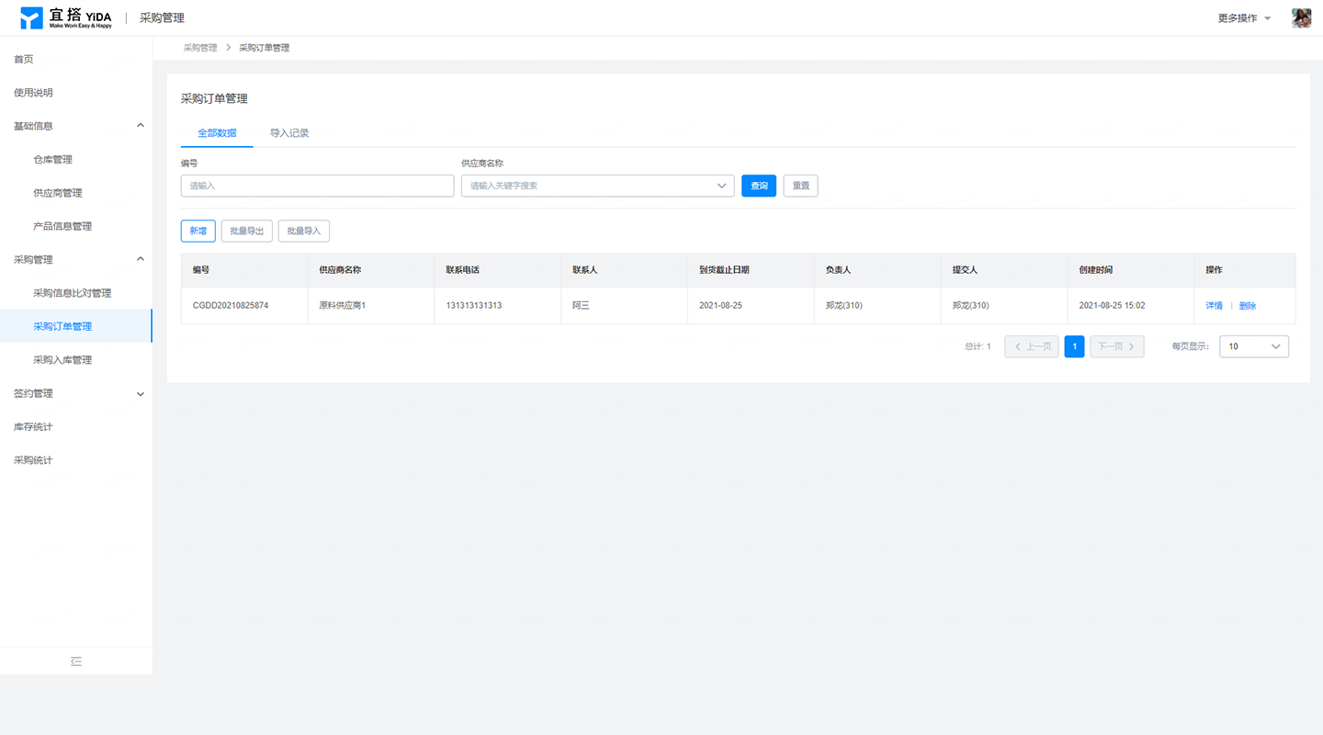The image size is (1323, 735).
Task: Click the 采购订单管理 breadcrumb
Action: pyautogui.click(x=265, y=48)
